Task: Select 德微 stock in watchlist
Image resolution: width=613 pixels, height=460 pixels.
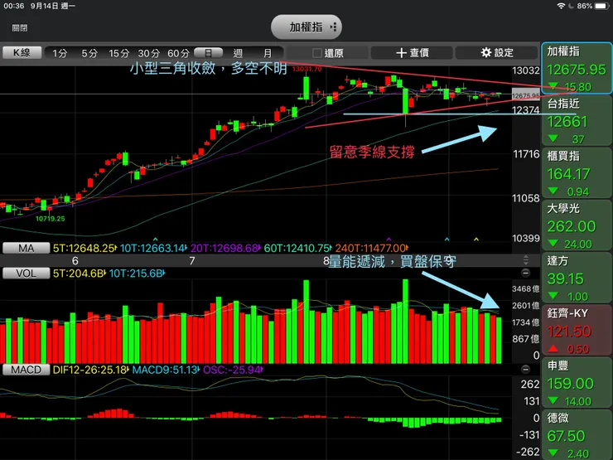Action: pyautogui.click(x=577, y=434)
